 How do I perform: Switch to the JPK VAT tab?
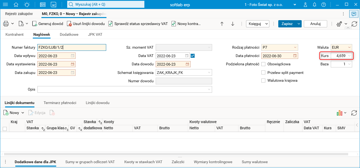(x=95, y=35)
